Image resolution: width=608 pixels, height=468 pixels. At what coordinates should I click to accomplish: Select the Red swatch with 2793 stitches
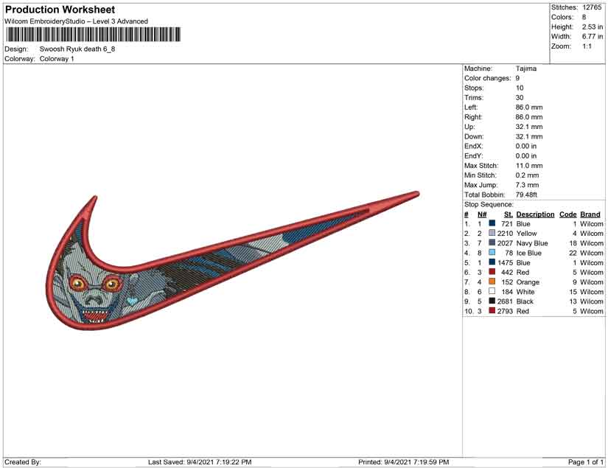pos(492,311)
